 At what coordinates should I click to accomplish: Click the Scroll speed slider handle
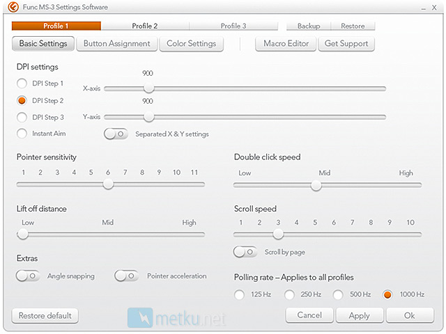point(278,234)
